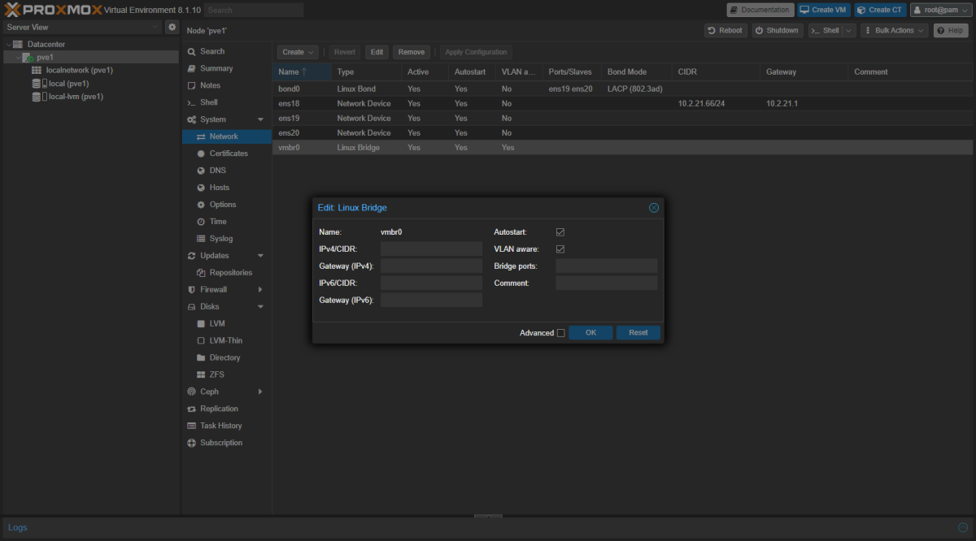
Task: Expand the Ceph submenu arrow
Action: point(260,392)
